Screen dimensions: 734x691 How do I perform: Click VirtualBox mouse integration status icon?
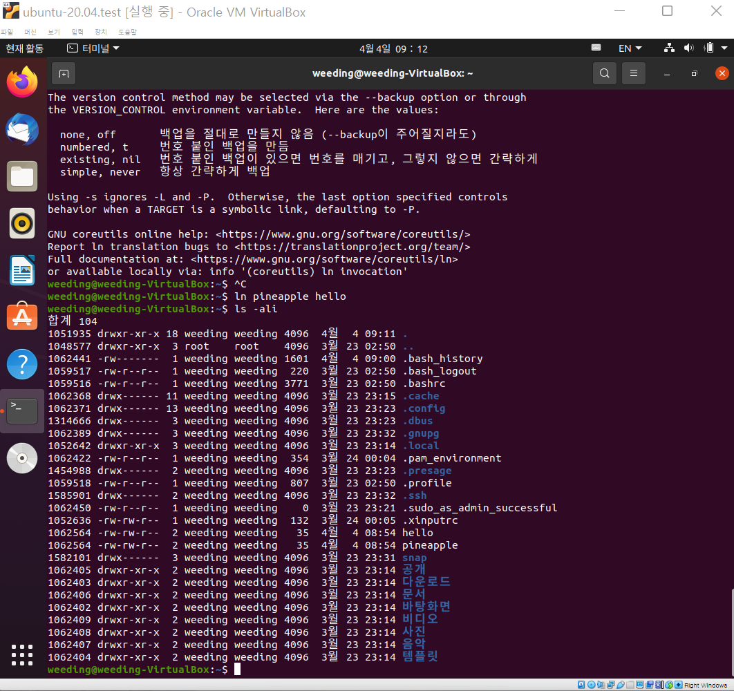click(669, 685)
